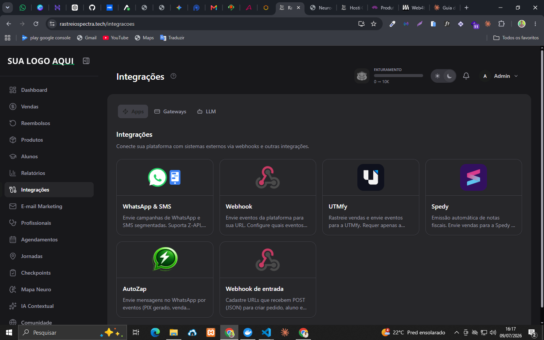The image size is (544, 340).
Task: Switch to the Apps tab
Action: point(133,111)
